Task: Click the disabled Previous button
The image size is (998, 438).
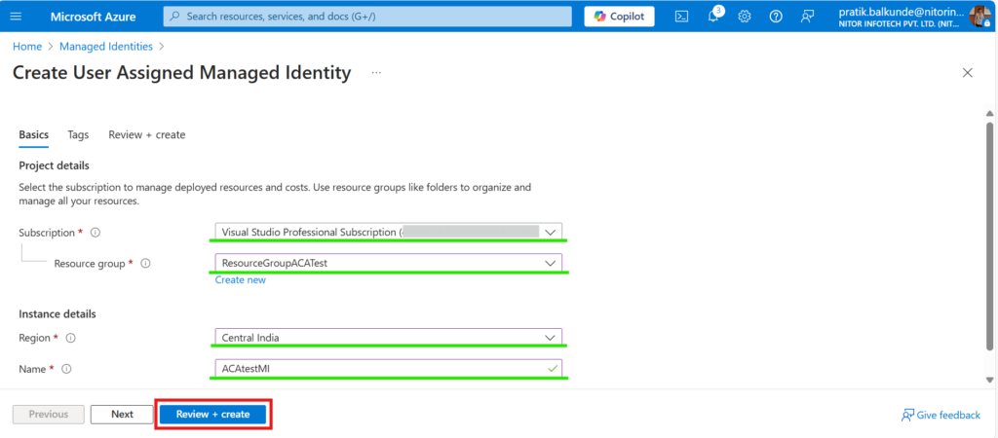Action: [49, 415]
